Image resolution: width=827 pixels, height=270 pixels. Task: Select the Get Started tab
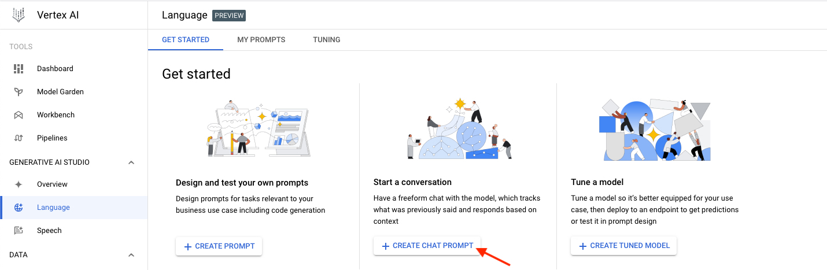186,40
